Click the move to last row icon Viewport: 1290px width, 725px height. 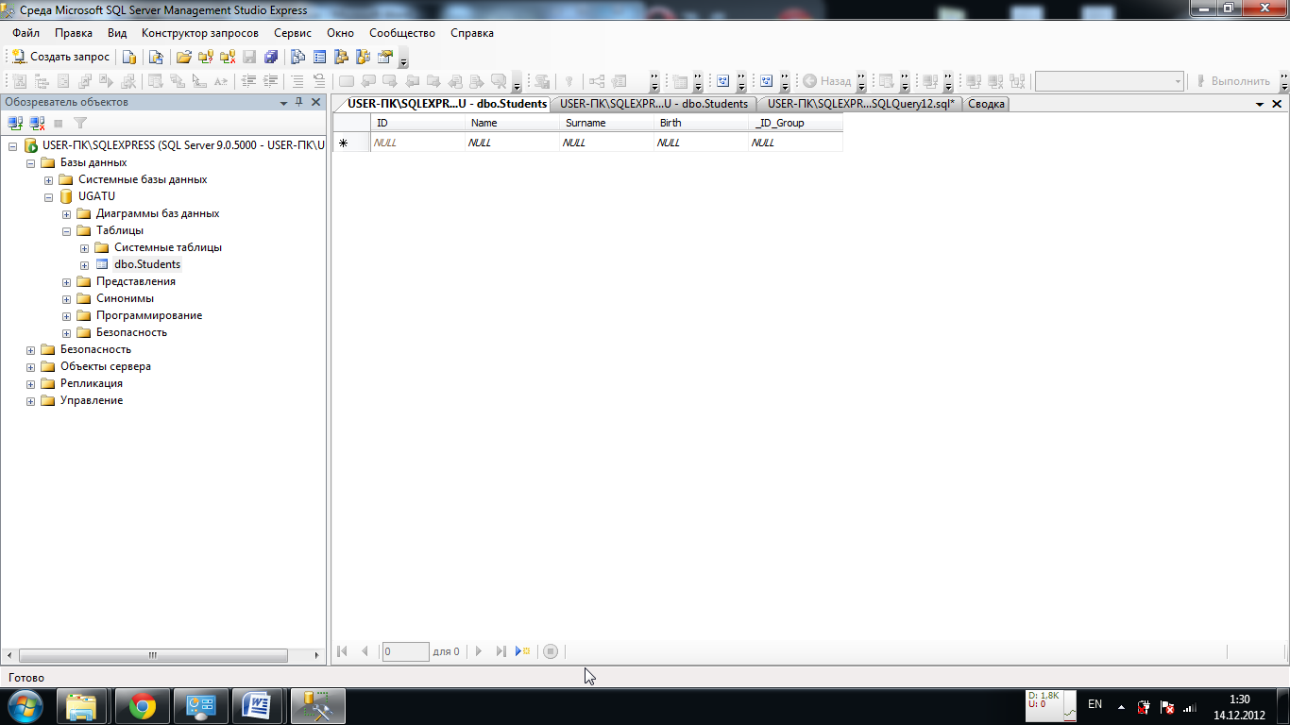(501, 651)
